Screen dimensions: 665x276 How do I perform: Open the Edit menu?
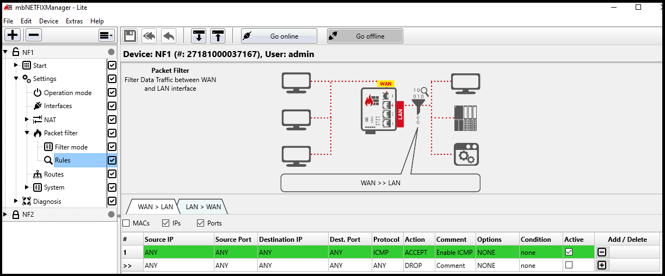[26, 21]
